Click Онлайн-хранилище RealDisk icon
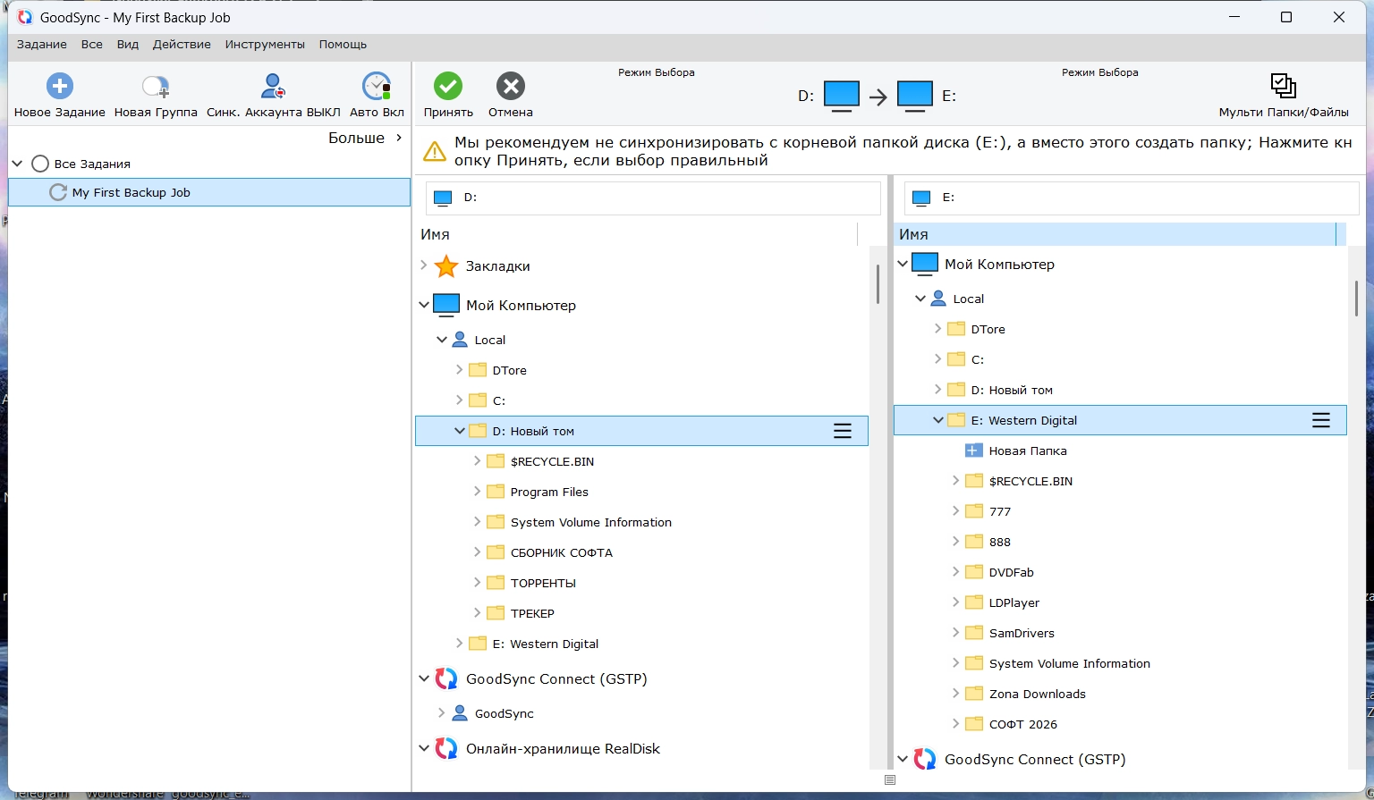 point(446,749)
